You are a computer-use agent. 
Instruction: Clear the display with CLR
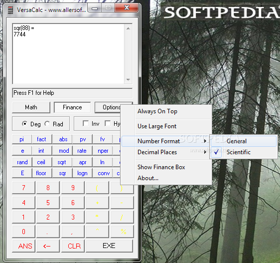[x=73, y=246]
